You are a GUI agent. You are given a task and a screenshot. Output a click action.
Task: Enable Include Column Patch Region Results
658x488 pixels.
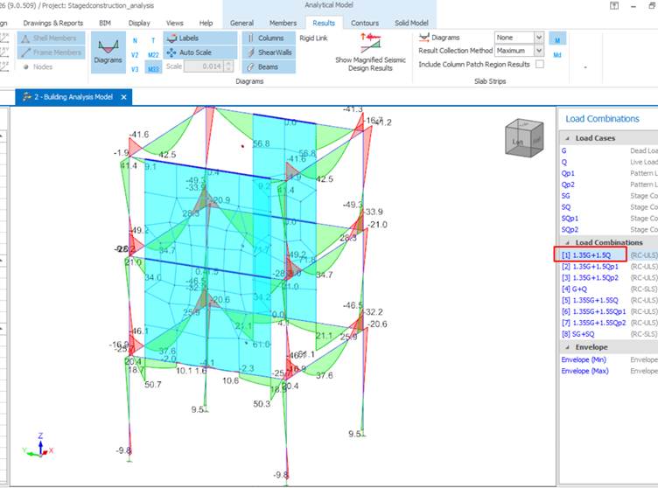pyautogui.click(x=540, y=64)
